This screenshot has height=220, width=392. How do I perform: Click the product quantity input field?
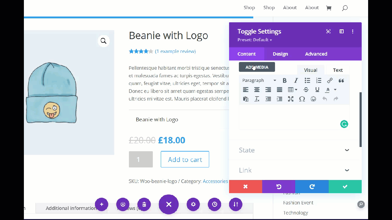141,159
